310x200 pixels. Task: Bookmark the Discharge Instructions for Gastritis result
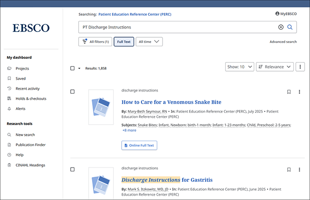coord(289,169)
